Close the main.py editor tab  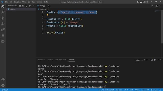pyautogui.click(x=48, y=6)
